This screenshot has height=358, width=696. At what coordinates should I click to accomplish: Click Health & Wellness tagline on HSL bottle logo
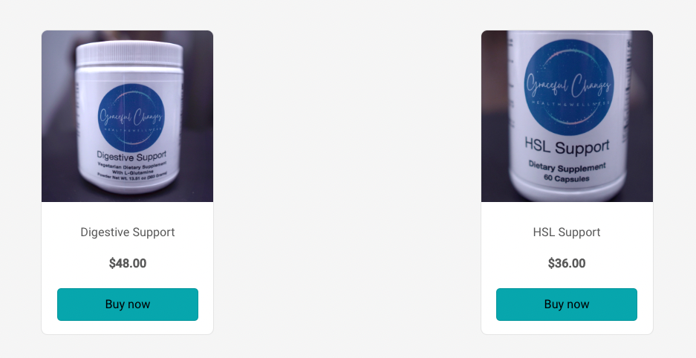tap(568, 103)
